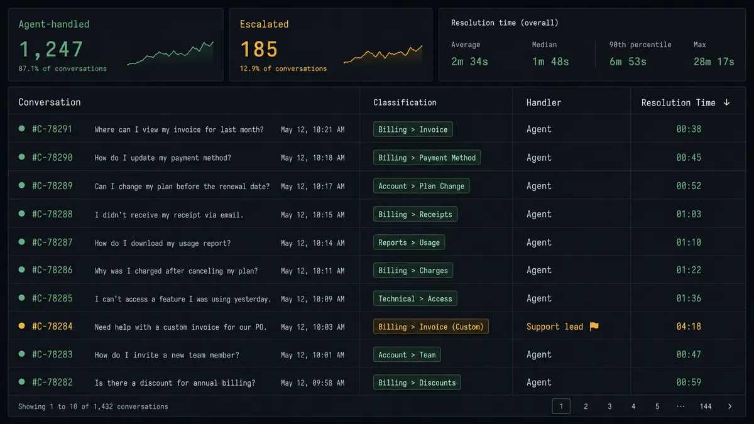Click the Support lead handler text

555,327
